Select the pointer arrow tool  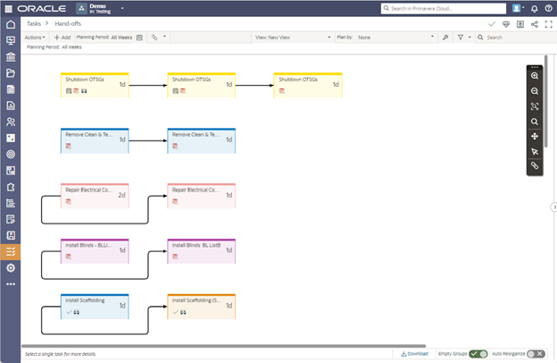click(x=535, y=151)
